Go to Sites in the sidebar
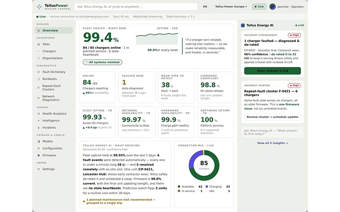Screen dimensions: 340x212 click(54, 44)
